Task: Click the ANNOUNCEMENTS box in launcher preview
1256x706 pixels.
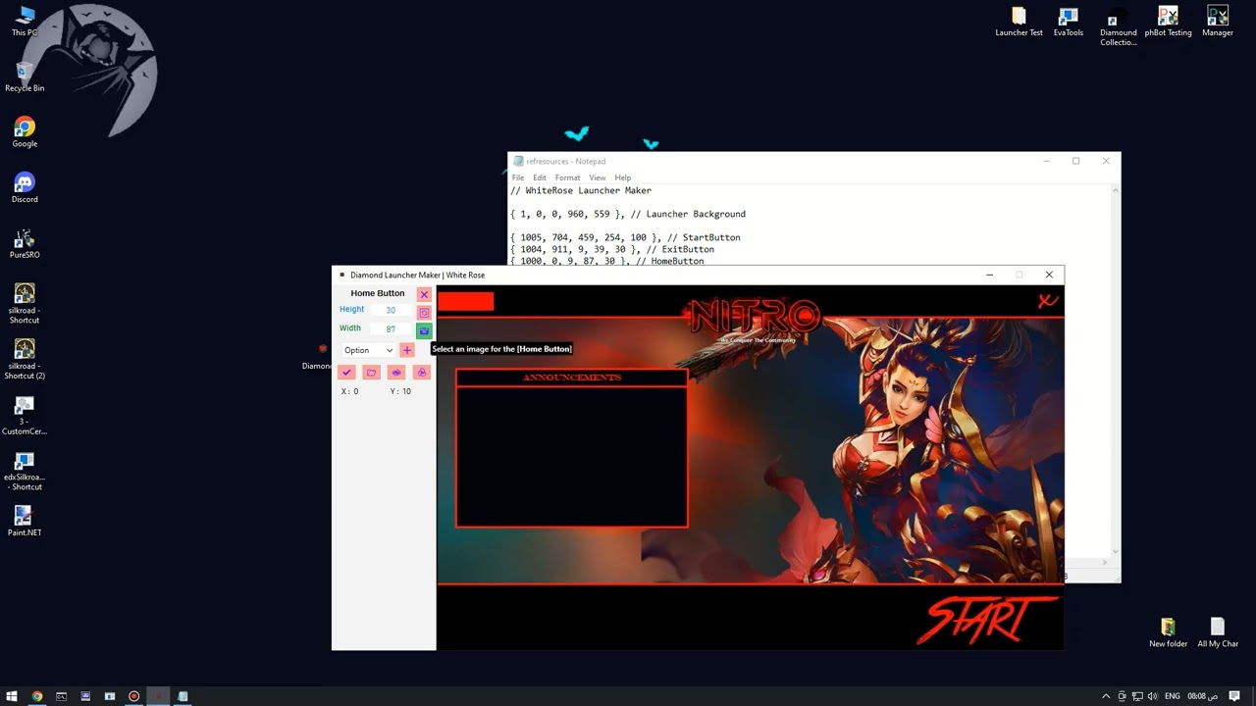Action: pos(572,448)
